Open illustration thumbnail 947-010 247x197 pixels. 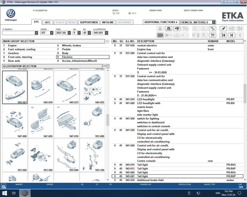click(67, 121)
